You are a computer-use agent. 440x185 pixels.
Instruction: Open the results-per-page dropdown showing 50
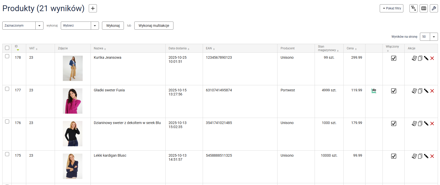click(x=434, y=37)
